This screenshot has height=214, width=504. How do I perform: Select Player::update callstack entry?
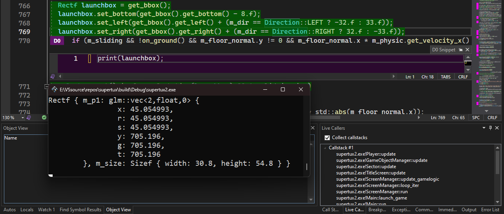tap(366, 154)
